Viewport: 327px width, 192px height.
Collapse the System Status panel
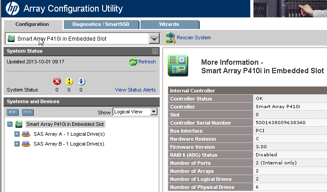(x=154, y=51)
